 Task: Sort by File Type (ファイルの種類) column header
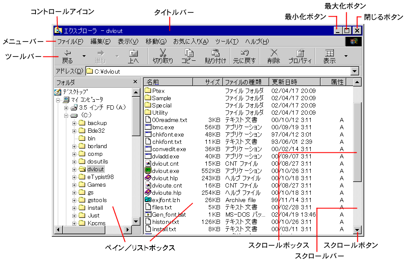click(246, 82)
